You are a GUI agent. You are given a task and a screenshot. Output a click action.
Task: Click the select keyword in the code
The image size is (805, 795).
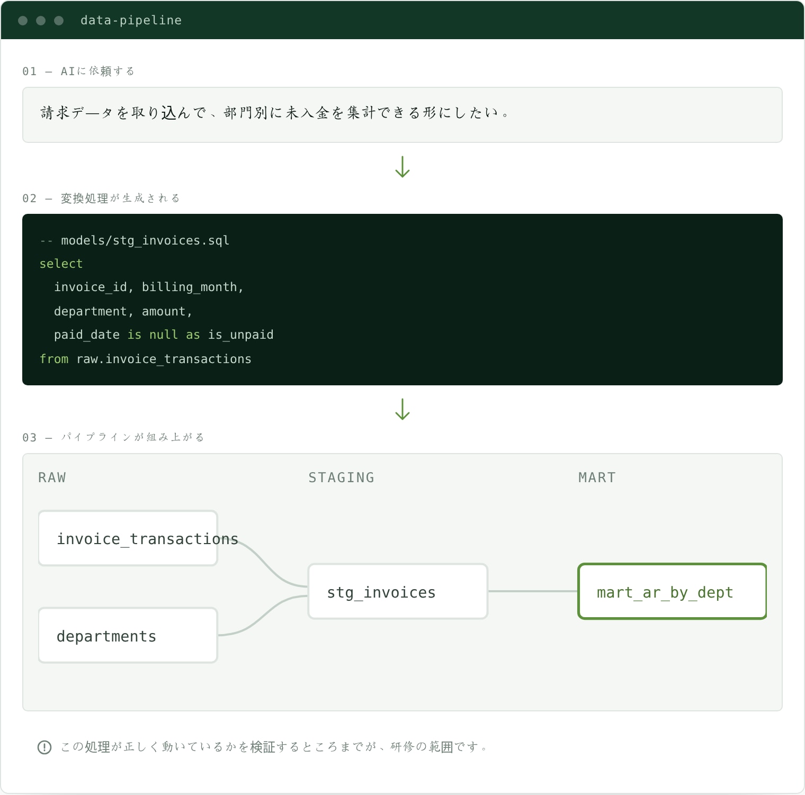point(61,264)
